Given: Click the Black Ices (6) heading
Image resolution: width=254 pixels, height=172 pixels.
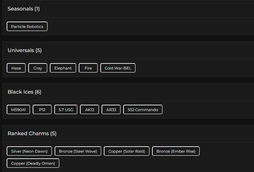Looking at the screenshot, I should point(24,92).
